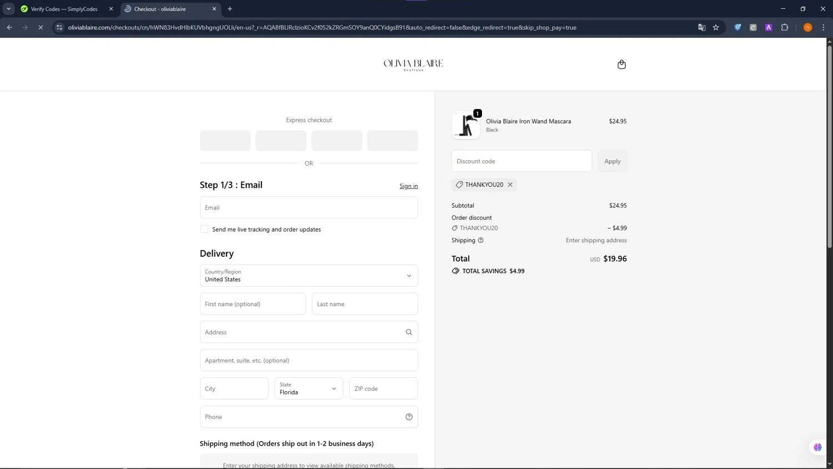Click the mascara product thumbnail
This screenshot has width=833, height=469.
466,125
